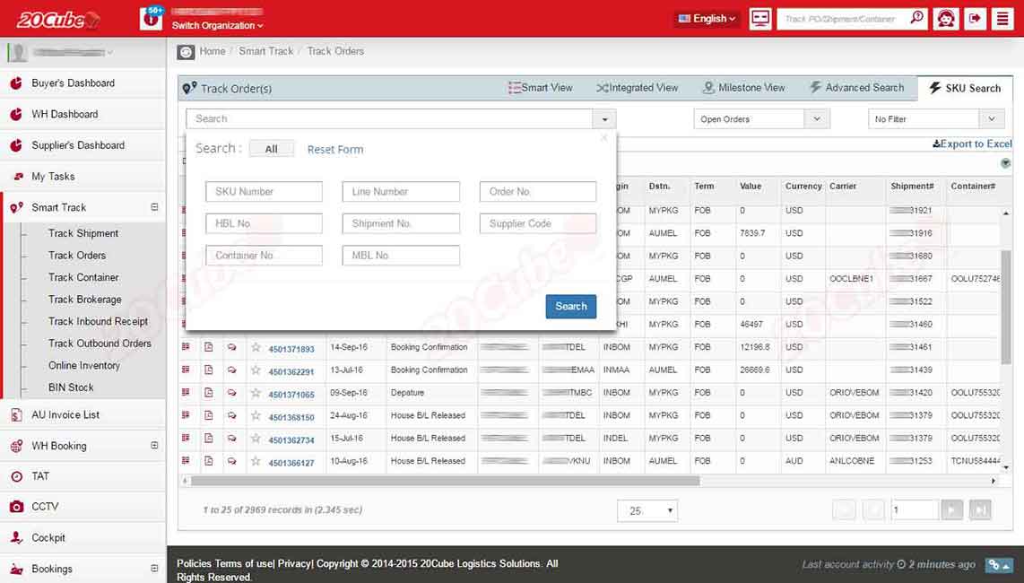Screen dimensions: 1024x583
Task: Open the document icon for order 4501368150
Action: pos(208,415)
